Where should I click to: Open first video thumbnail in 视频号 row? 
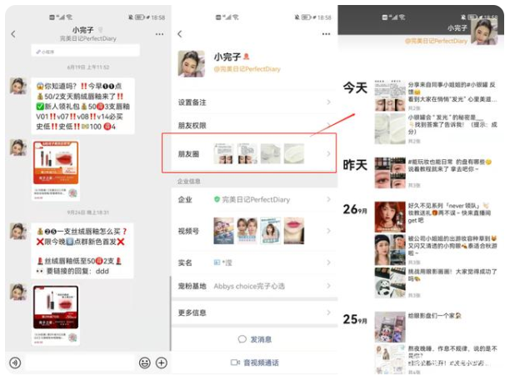(224, 231)
